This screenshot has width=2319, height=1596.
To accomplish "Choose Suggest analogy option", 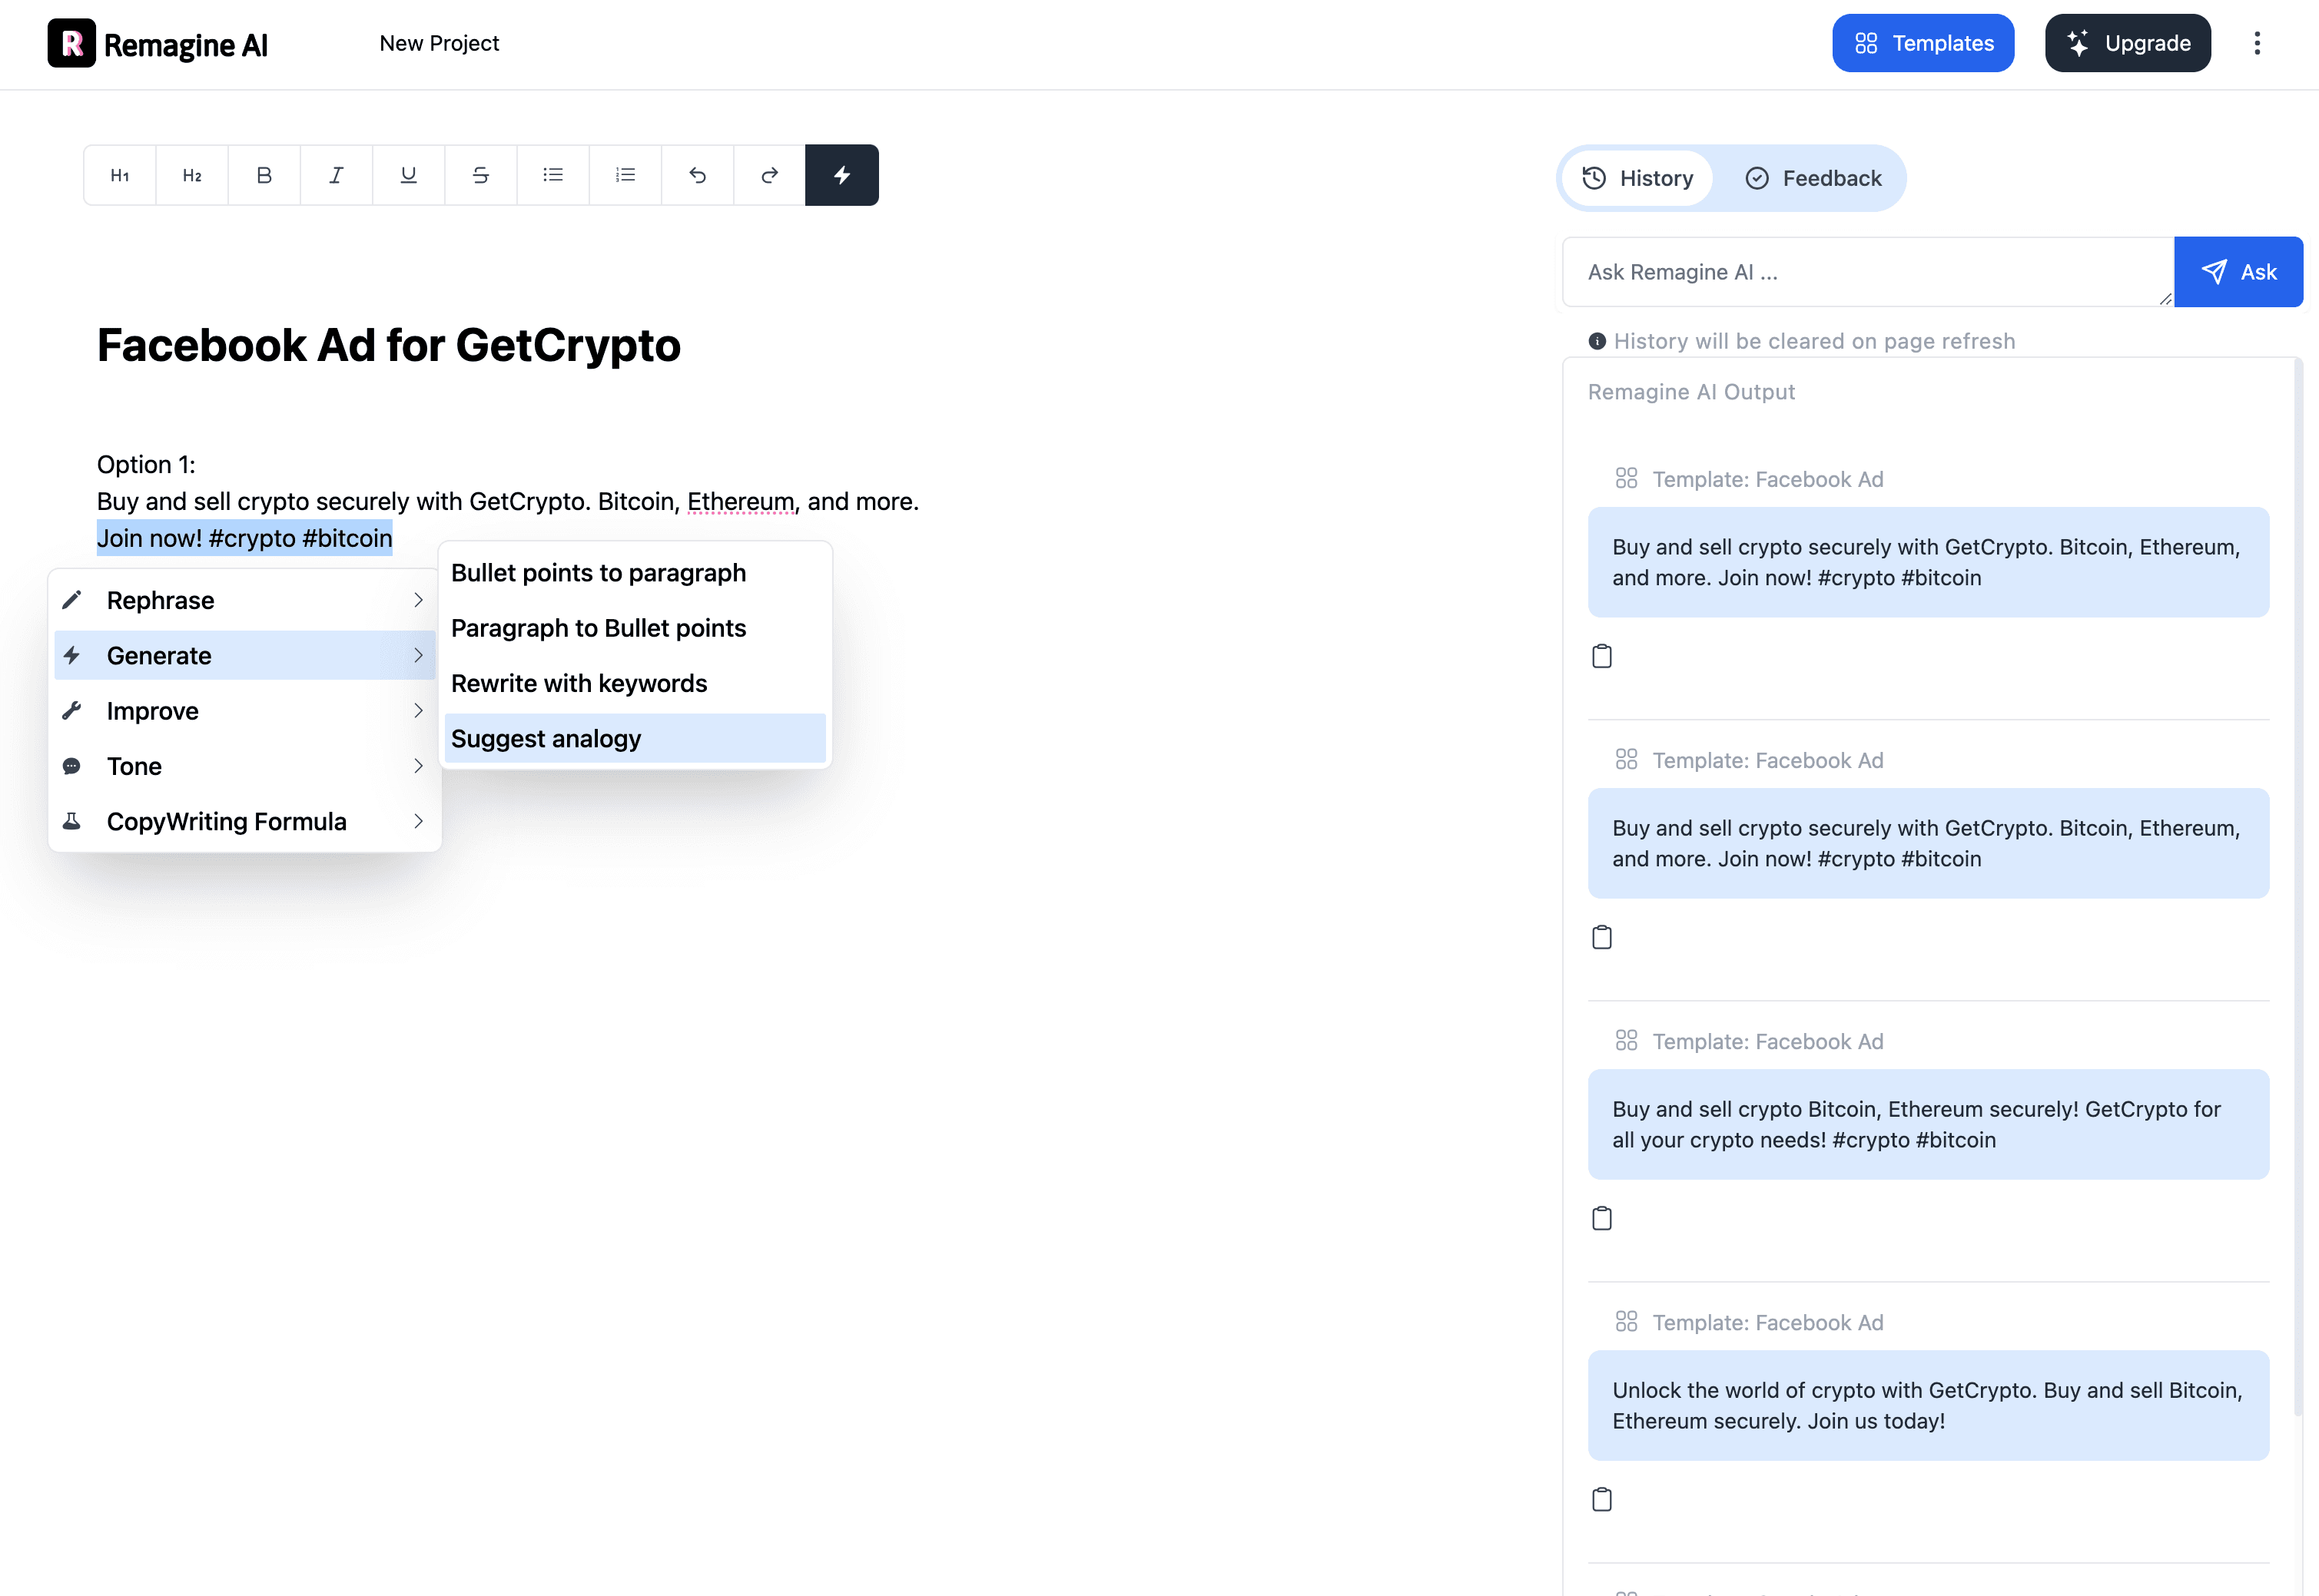I will pos(635,738).
